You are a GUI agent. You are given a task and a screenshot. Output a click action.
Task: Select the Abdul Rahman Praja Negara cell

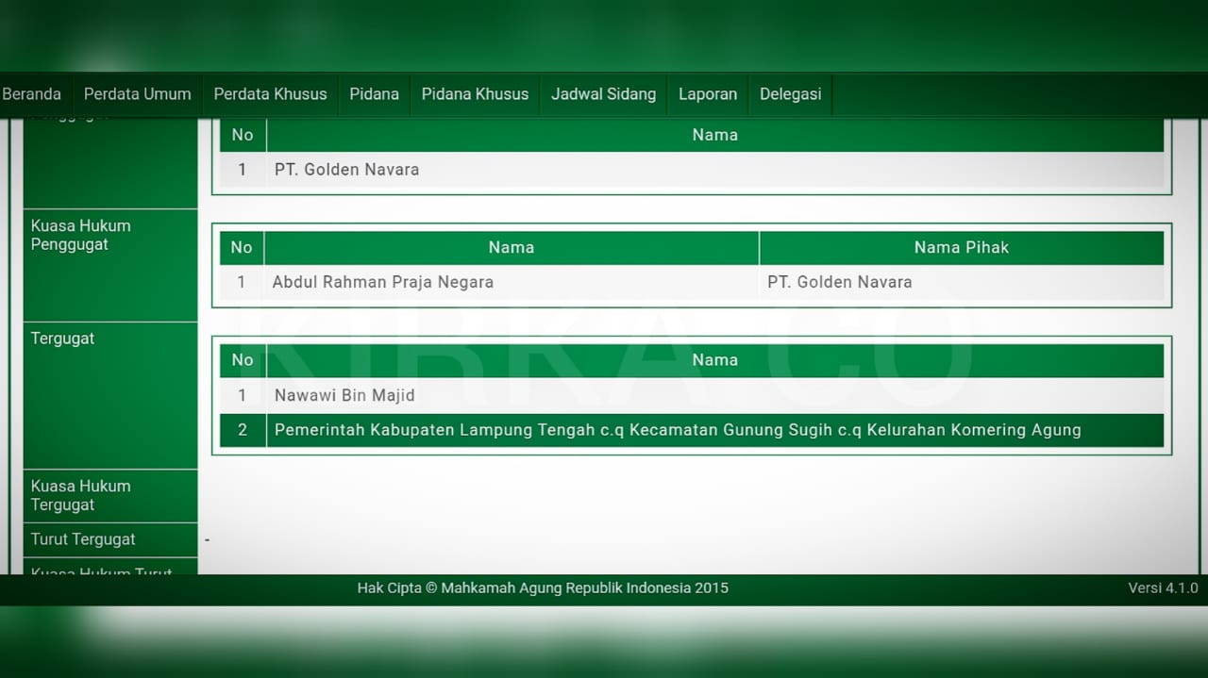(382, 282)
